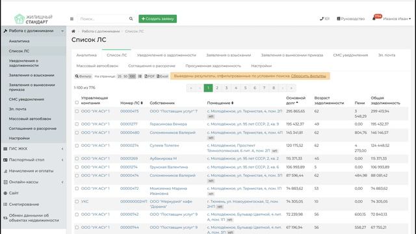Switch to Заявления о взыскании tab
Screen dimensions: 416x234
click(228, 55)
